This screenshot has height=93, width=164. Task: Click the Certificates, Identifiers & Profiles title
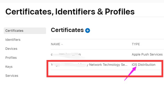click(x=70, y=11)
